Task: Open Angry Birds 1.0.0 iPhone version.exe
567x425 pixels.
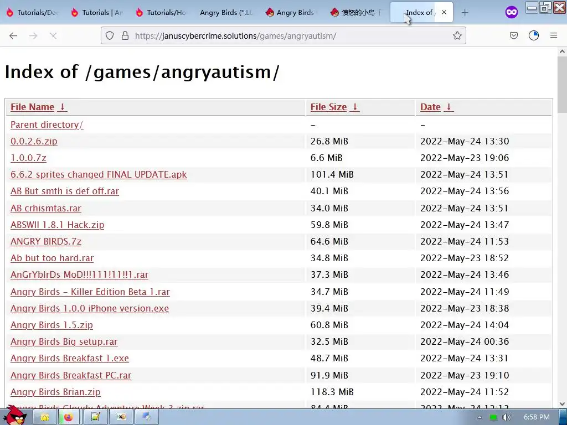Action: [90, 308]
